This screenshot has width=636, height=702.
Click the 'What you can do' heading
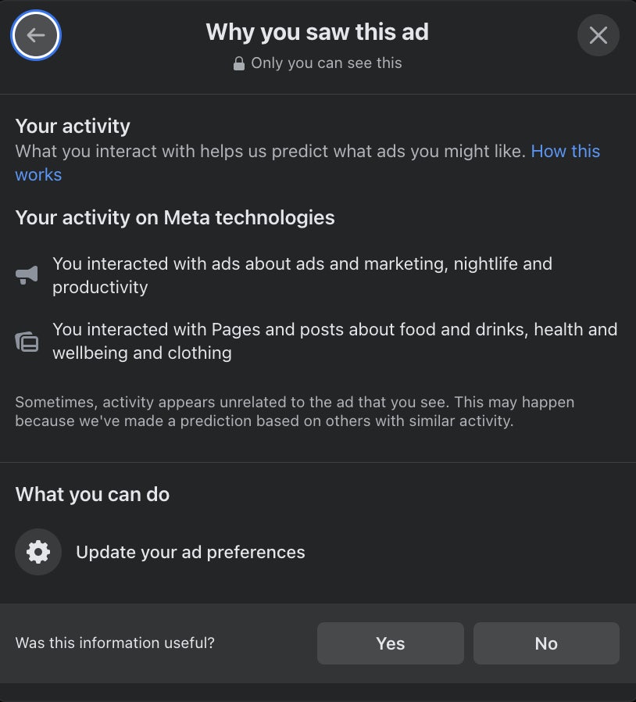coord(92,494)
